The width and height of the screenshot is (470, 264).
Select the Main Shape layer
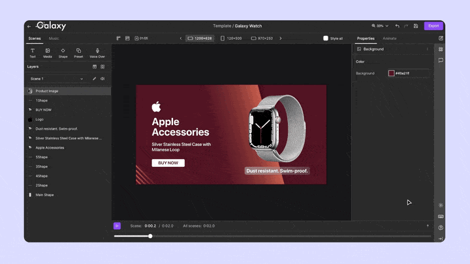tap(68, 195)
